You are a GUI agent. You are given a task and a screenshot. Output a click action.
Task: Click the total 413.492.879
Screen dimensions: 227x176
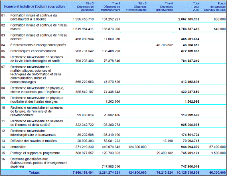click(x=190, y=82)
